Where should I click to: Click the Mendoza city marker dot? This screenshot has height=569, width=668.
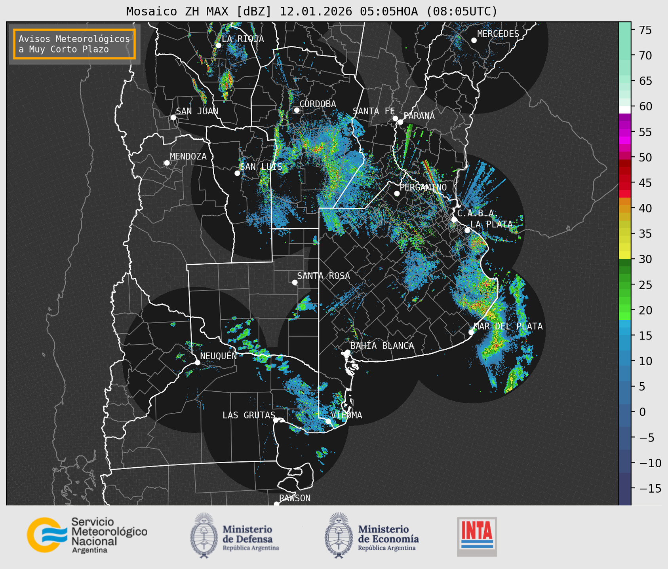click(167, 163)
